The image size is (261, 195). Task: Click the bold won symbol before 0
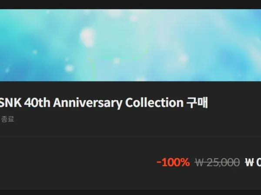click(250, 162)
